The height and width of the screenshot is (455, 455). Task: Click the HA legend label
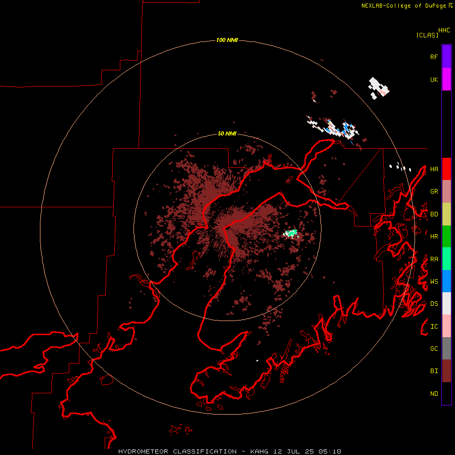tap(434, 169)
